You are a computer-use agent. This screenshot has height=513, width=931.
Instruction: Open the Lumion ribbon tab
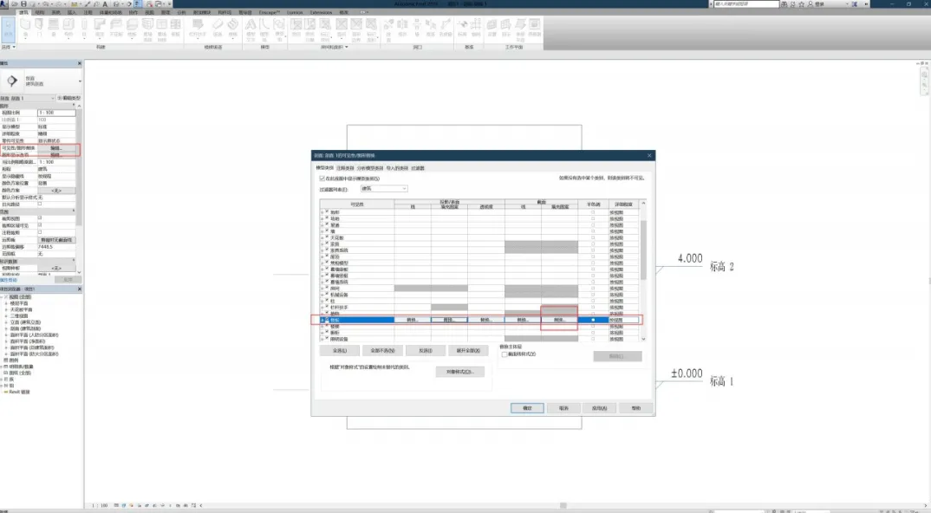click(x=295, y=12)
